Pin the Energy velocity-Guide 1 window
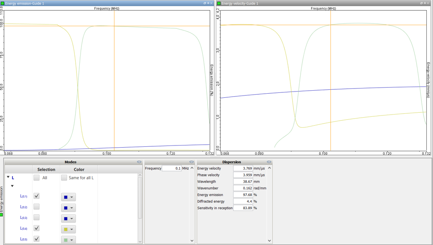433x245 pixels. pos(425,3)
